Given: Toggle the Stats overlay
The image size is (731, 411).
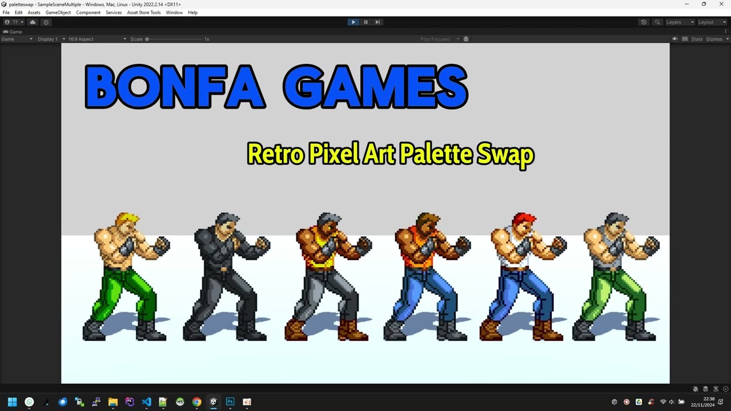Looking at the screenshot, I should (697, 39).
